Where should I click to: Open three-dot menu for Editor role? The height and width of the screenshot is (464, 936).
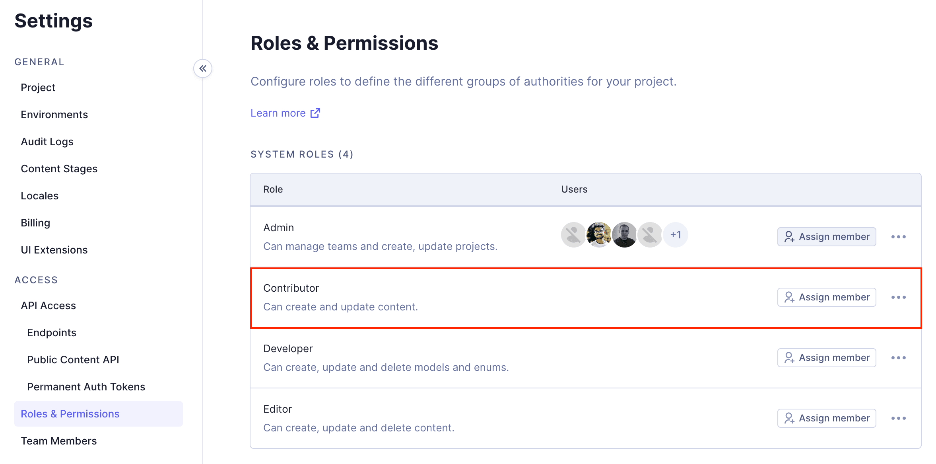898,418
